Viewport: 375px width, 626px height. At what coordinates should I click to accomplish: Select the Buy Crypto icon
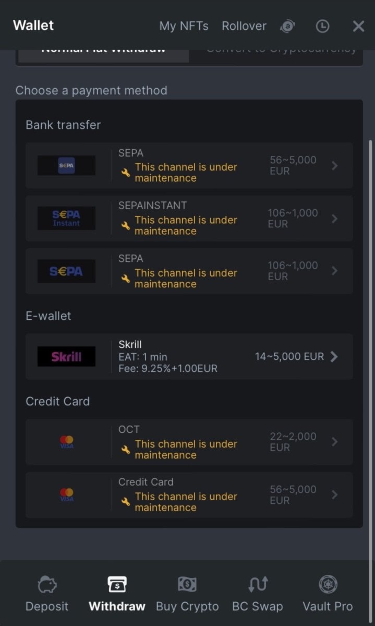(x=187, y=585)
